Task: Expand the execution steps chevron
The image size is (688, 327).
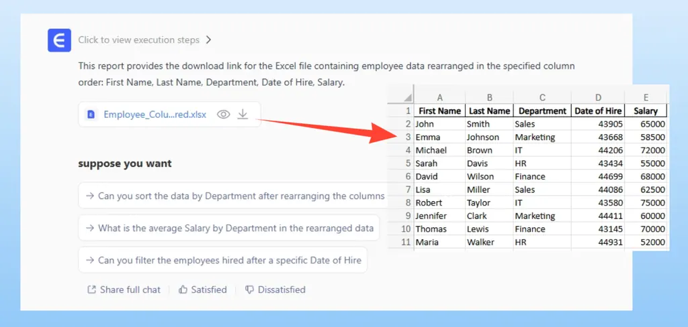Action: click(208, 40)
